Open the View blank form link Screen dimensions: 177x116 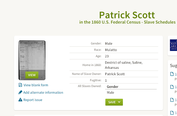tap(36, 85)
